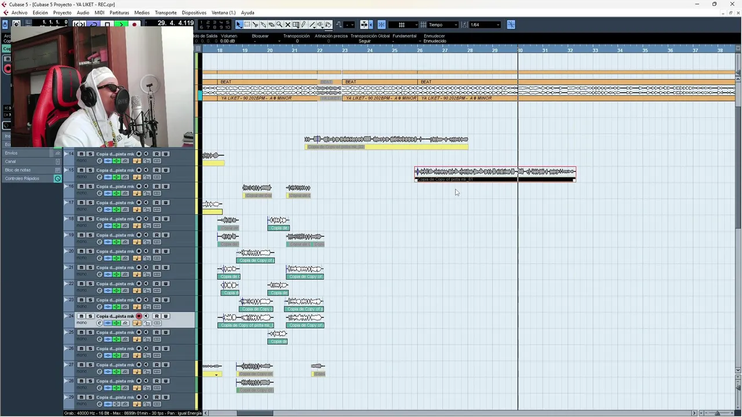Select track 28 by its name
The image size is (742, 417).
(x=115, y=381)
